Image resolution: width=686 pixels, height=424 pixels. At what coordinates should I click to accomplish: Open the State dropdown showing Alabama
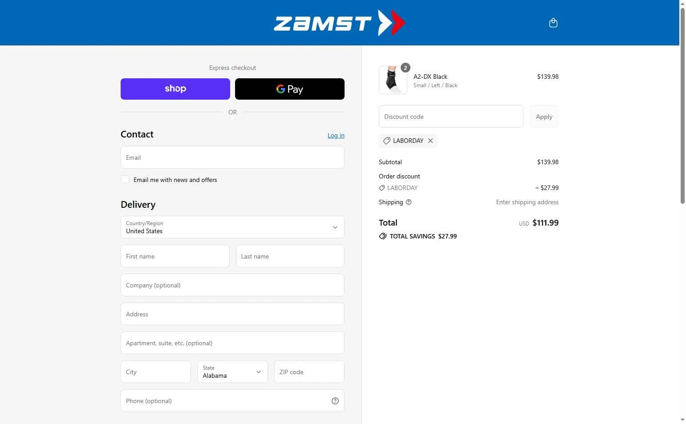[x=232, y=372]
